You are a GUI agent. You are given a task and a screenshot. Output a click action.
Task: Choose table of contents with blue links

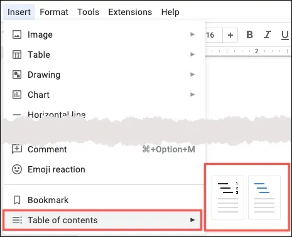click(264, 197)
